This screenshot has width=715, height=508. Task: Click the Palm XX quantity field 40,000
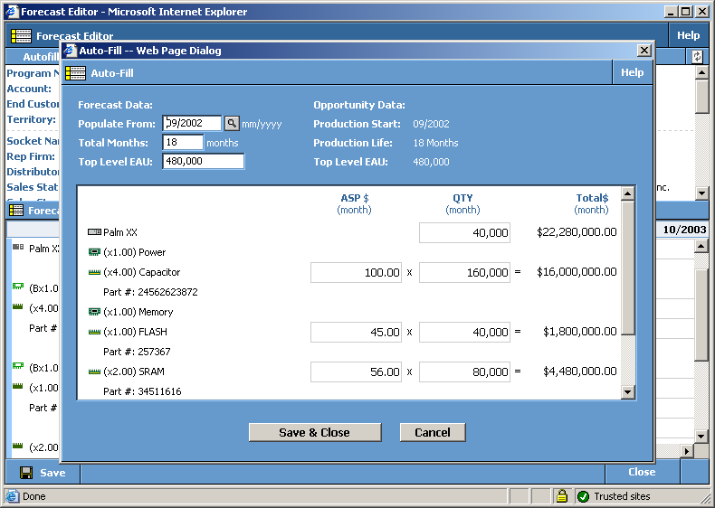pos(464,233)
